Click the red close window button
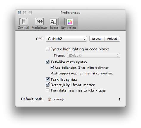Image resolution: width=141 pixels, height=128 pixels. pos(19,13)
